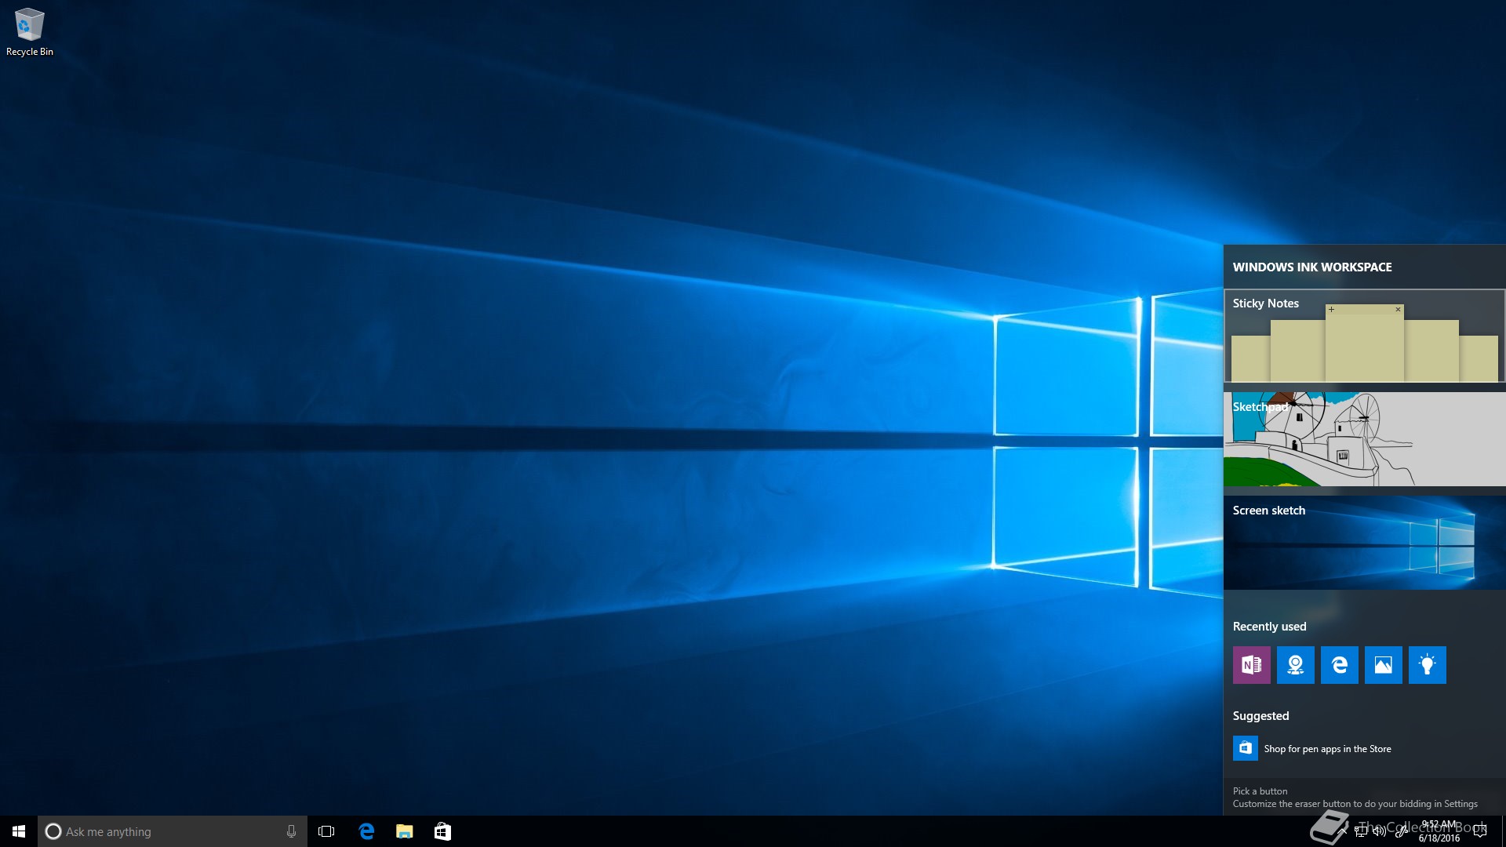
Task: Click the Cortana microphone icon
Action: (291, 831)
